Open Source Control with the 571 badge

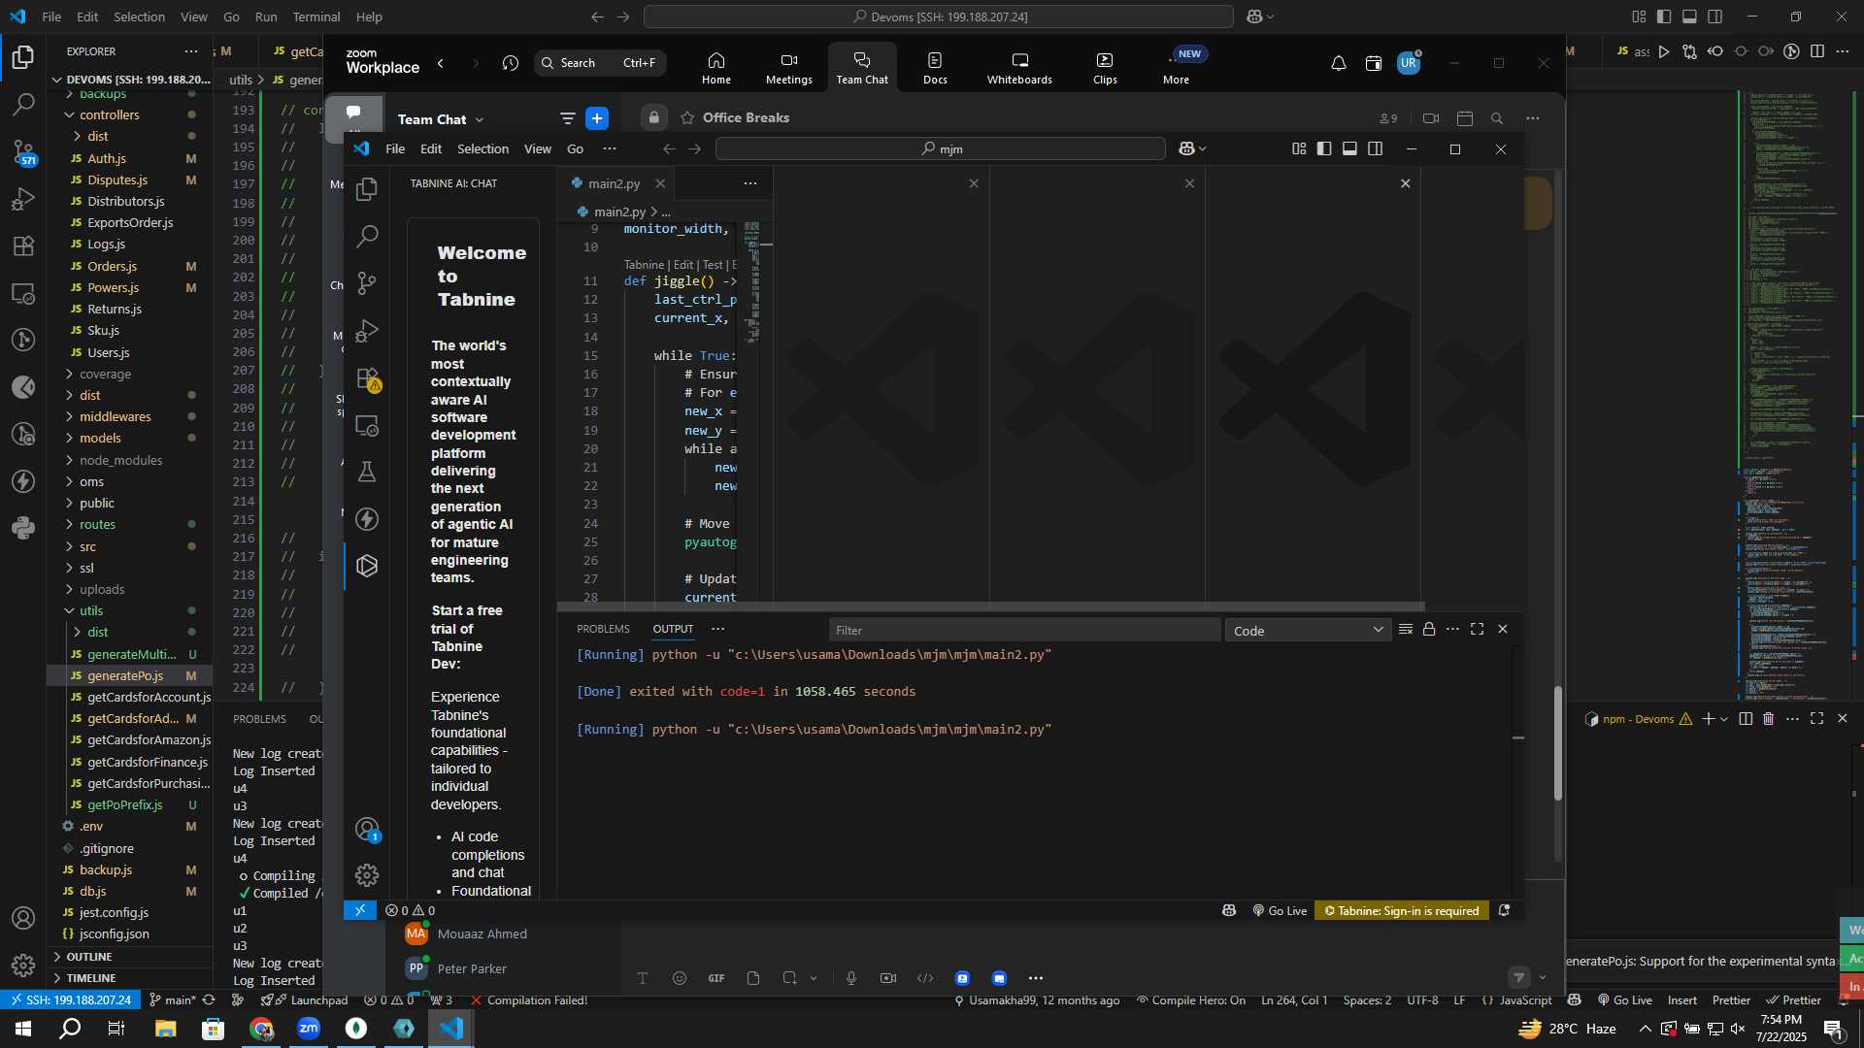(x=23, y=151)
